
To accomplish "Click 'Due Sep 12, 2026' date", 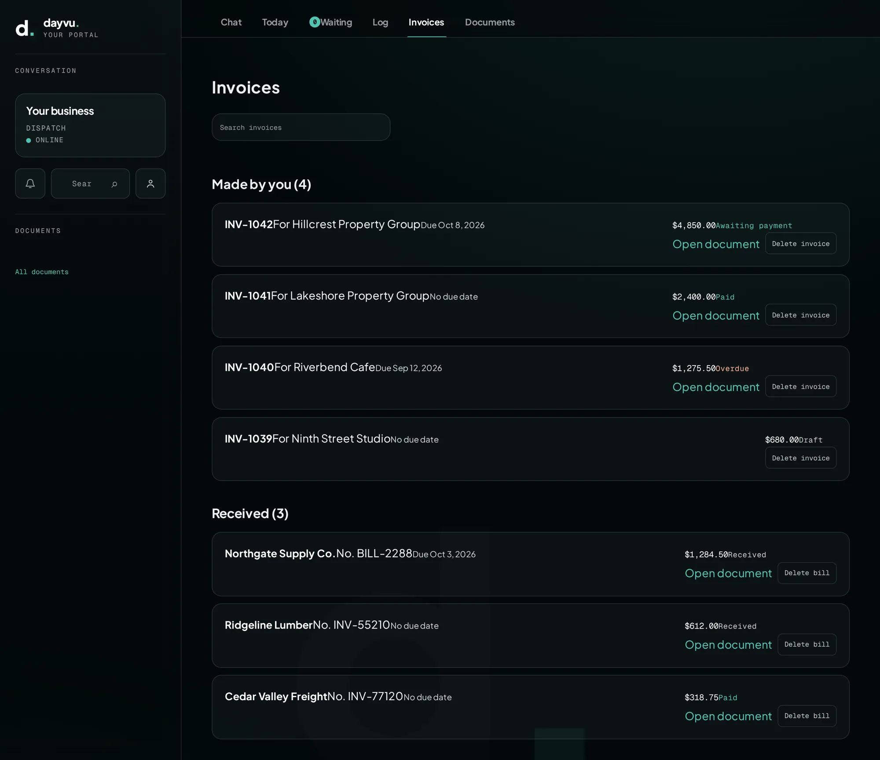I will click(408, 368).
